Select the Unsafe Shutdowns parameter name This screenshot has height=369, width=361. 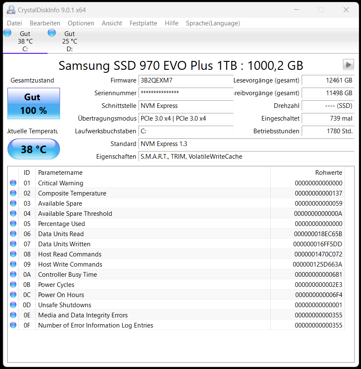coord(64,305)
